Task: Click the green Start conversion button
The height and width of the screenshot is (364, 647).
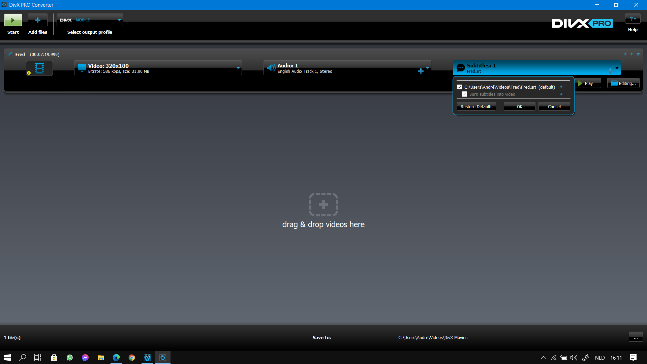Action: click(13, 20)
